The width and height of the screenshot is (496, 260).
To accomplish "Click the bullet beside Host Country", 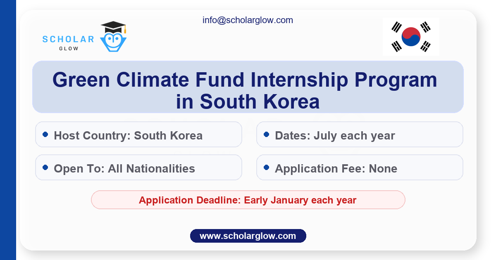I will coord(45,135).
